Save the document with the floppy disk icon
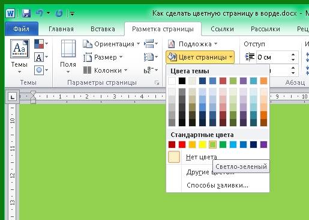The height and width of the screenshot is (220, 309). [26, 13]
